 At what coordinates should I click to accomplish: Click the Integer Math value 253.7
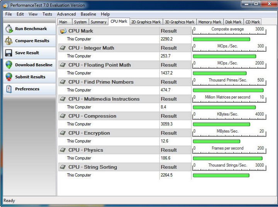[165, 56]
